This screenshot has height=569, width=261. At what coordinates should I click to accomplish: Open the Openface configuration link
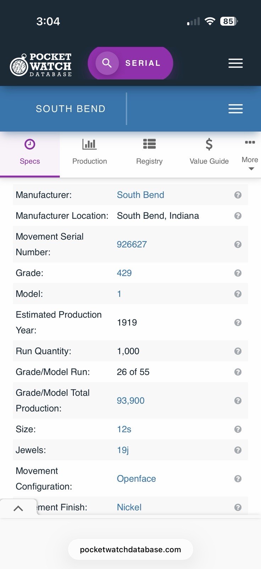tap(137, 479)
